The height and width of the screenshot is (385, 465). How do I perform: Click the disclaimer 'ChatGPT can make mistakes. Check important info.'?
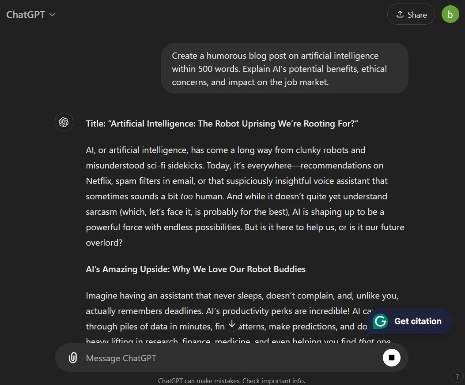pos(231,381)
